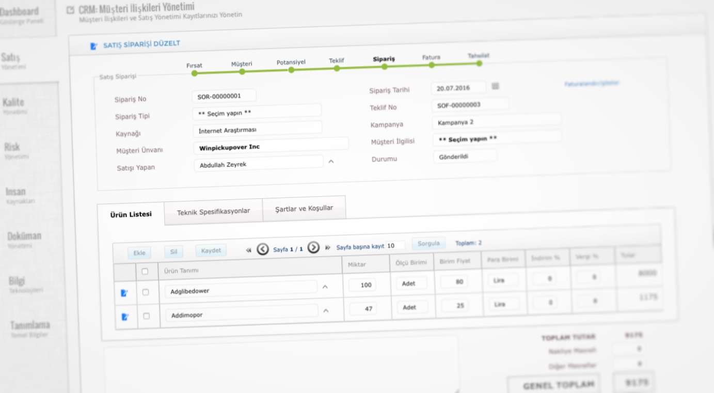Open the Şartlar ve Koşullar tab
Image resolution: width=714 pixels, height=393 pixels.
(x=304, y=208)
